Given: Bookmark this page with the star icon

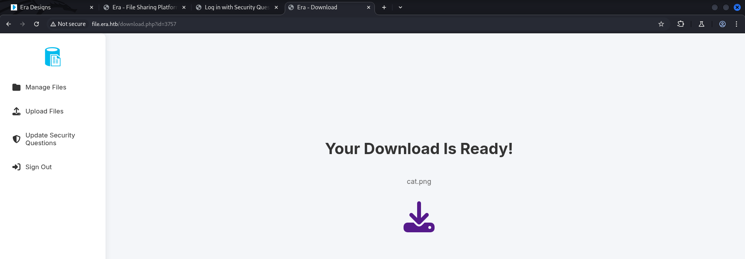Looking at the screenshot, I should point(661,24).
